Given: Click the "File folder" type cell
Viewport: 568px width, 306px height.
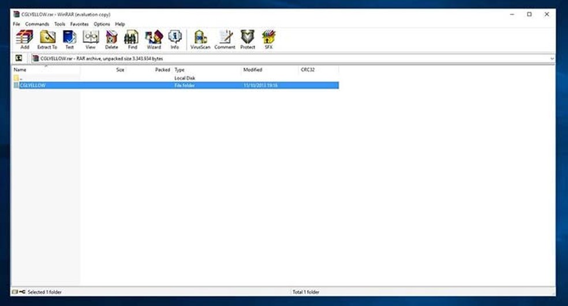Looking at the screenshot, I should pos(185,85).
